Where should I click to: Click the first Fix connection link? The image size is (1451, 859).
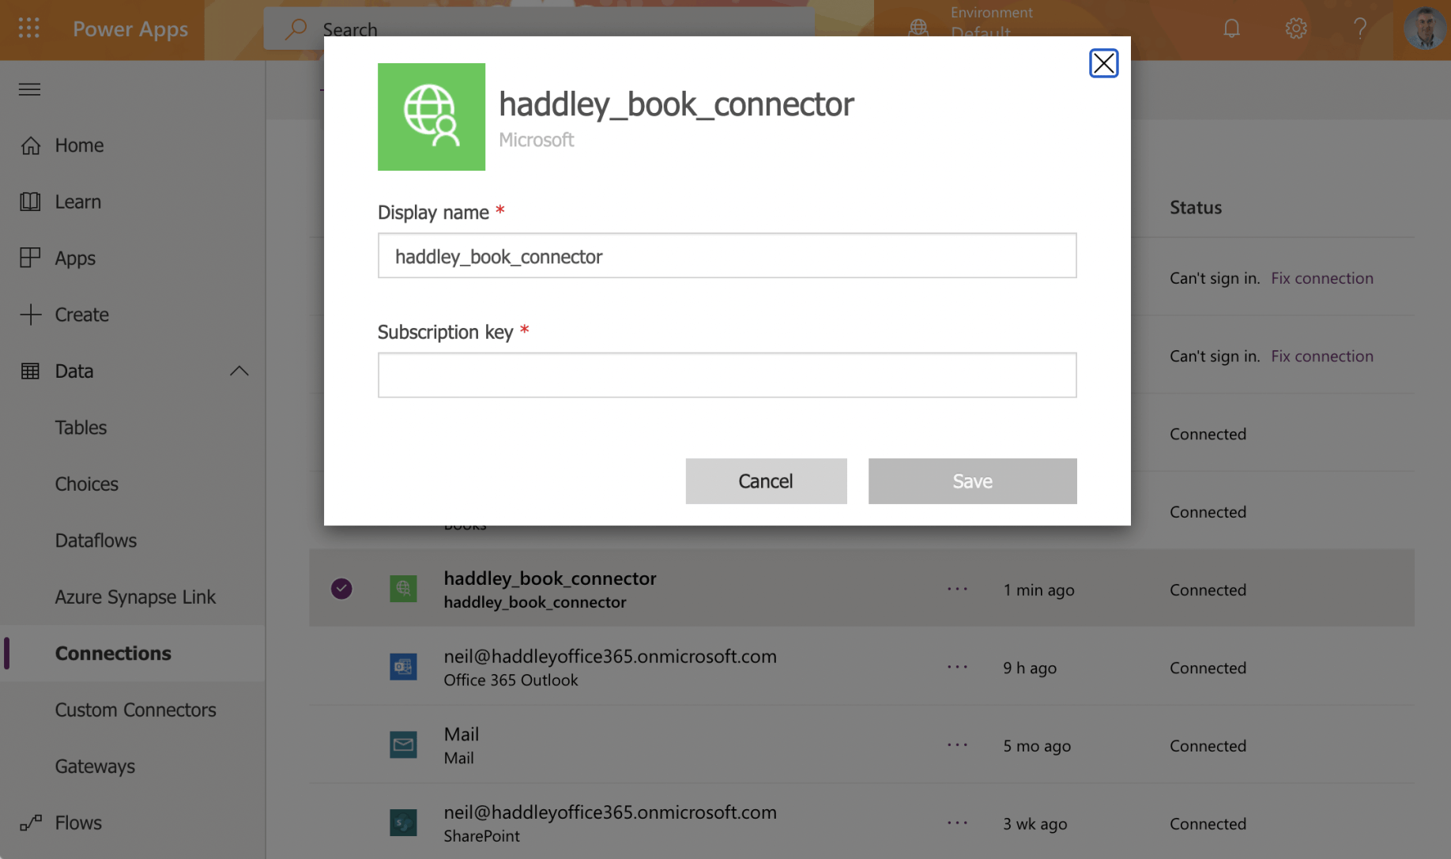(x=1322, y=278)
